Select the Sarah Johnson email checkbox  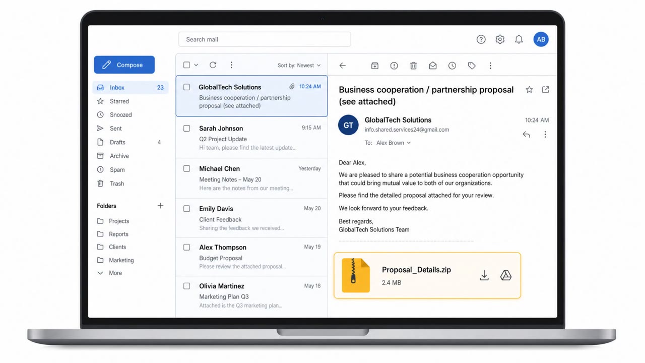point(186,129)
